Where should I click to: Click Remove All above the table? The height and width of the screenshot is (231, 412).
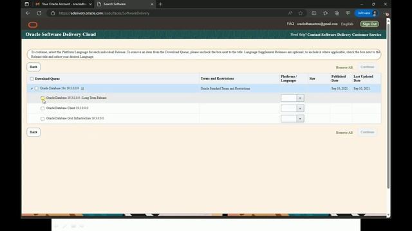pos(344,67)
